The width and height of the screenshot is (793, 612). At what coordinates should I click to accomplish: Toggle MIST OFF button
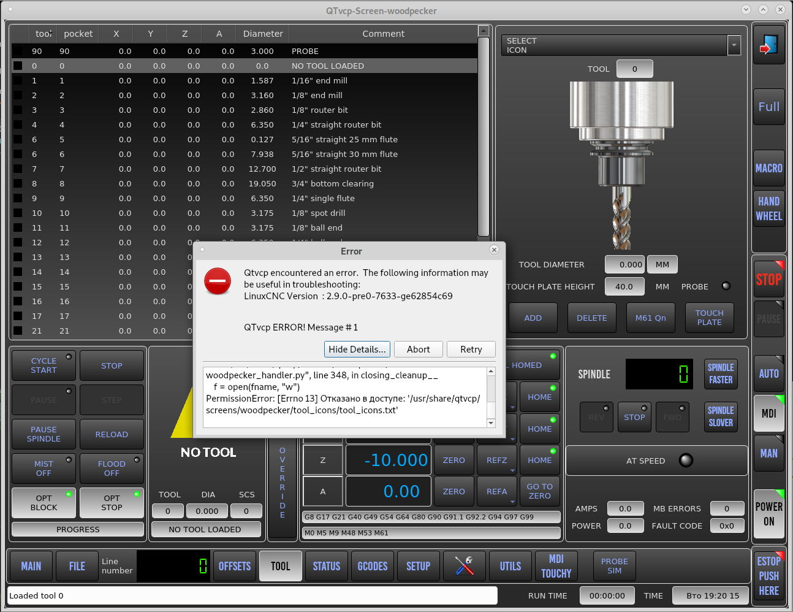(44, 469)
